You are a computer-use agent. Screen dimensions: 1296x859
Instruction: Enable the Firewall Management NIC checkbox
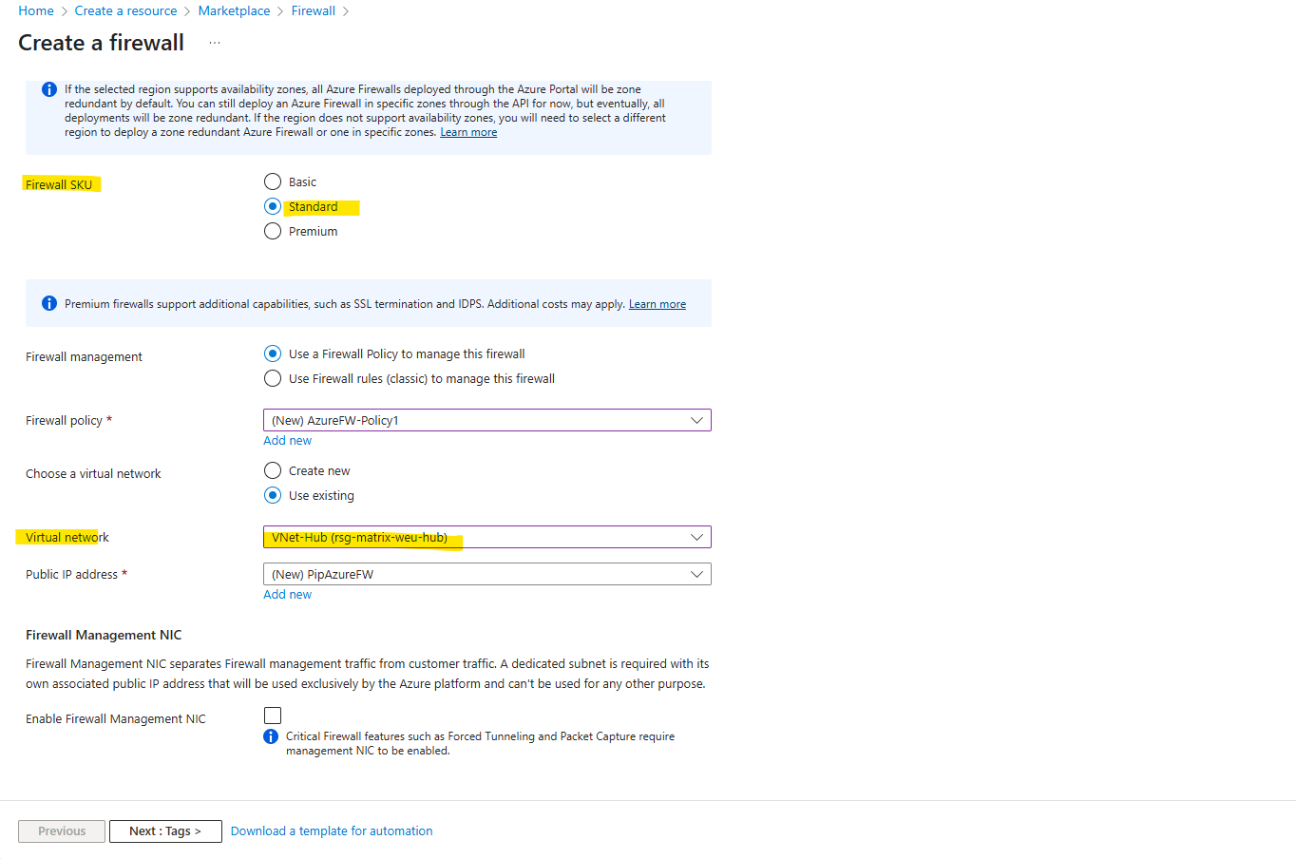click(x=273, y=716)
